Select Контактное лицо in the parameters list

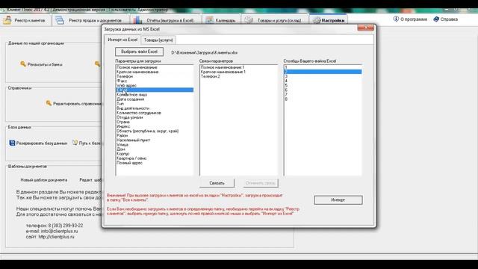(x=155, y=95)
